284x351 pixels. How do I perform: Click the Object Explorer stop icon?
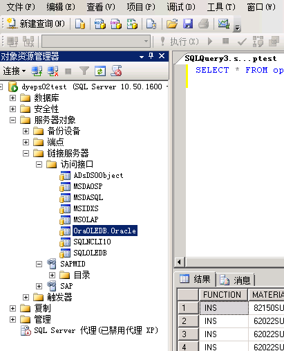tap(68, 71)
